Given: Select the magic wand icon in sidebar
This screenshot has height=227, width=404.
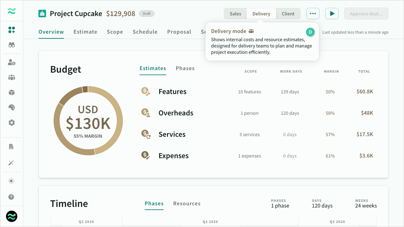Looking at the screenshot, I should point(11,163).
